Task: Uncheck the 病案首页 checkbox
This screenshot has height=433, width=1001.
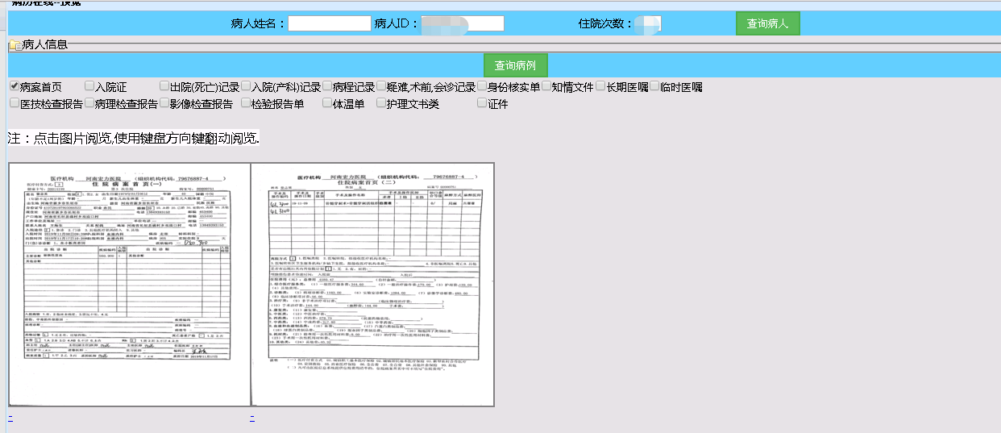Action: coord(14,86)
